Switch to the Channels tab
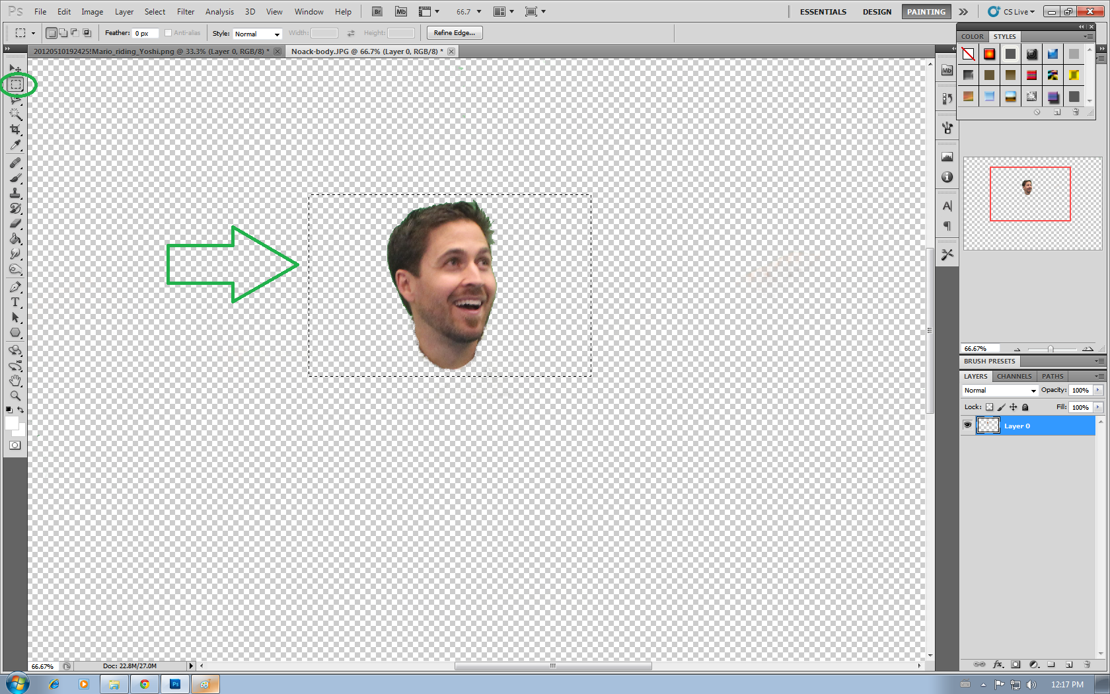Viewport: 1110px width, 694px height. [1014, 375]
